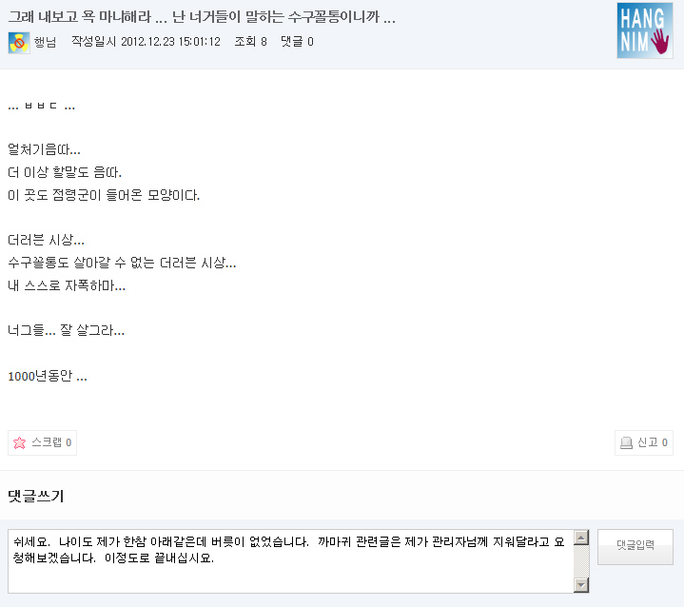This screenshot has height=607, width=684.
Task: Open the HANG NIM profile image
Action: click(645, 30)
